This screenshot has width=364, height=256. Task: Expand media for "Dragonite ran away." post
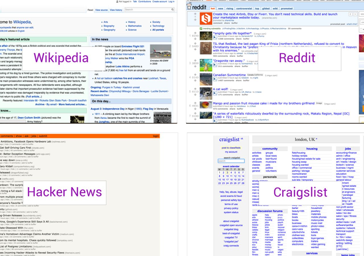(x=215, y=65)
